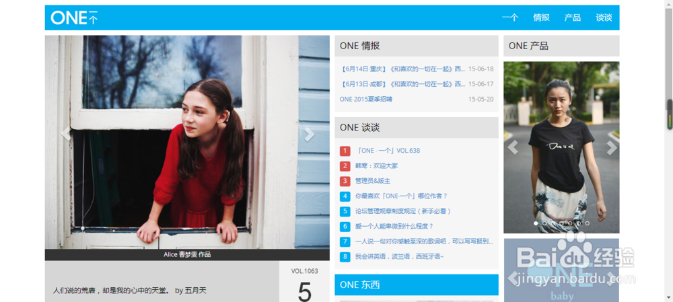Select last product carousel indicator dot
The image size is (673, 302).
(587, 223)
